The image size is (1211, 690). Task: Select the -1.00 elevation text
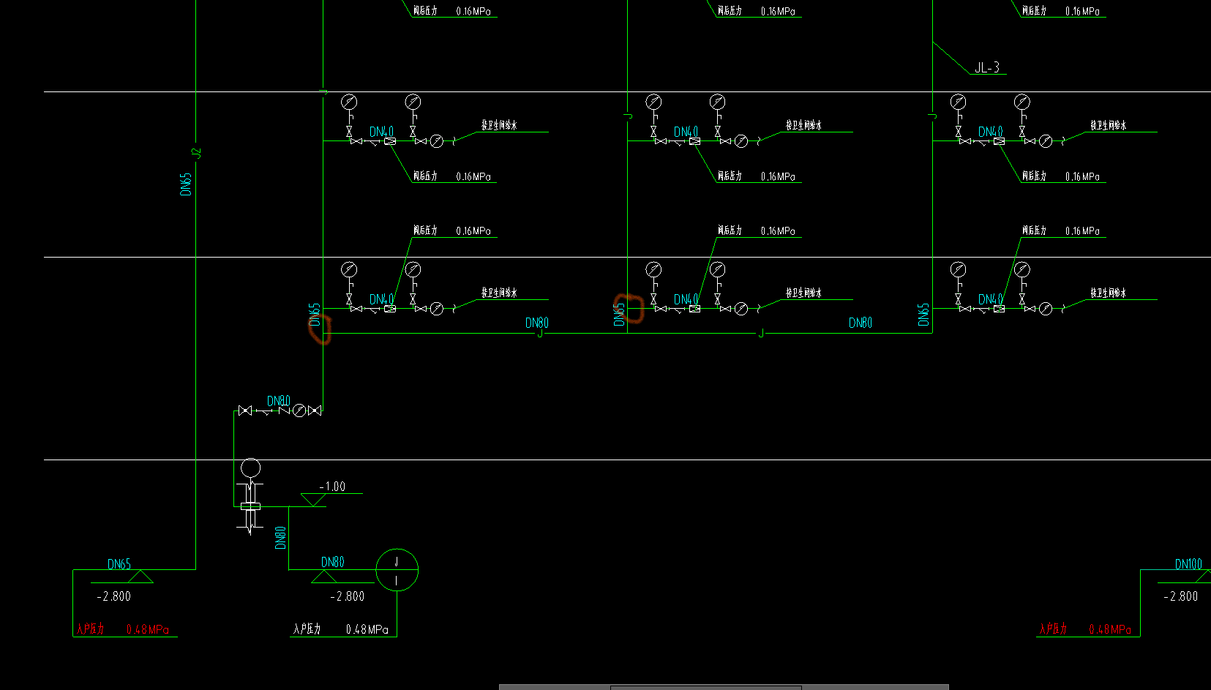(332, 487)
